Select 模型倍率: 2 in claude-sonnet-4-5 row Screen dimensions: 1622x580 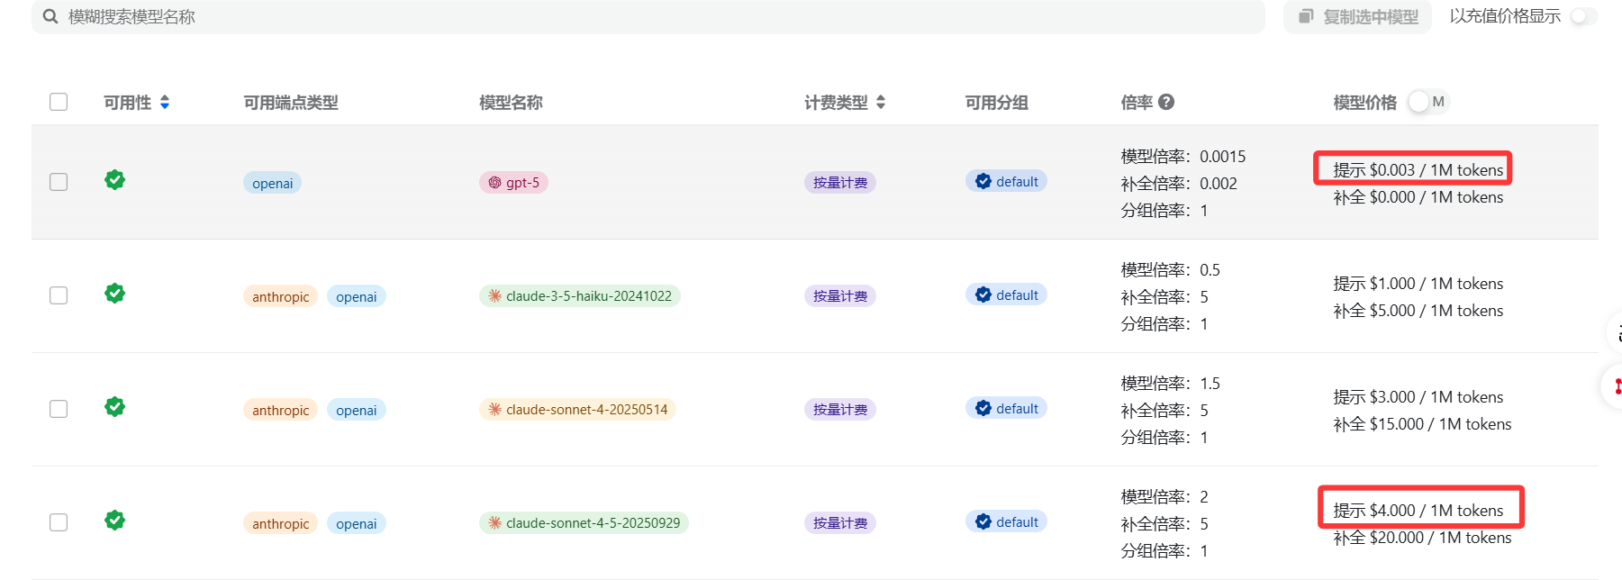coord(1164,497)
